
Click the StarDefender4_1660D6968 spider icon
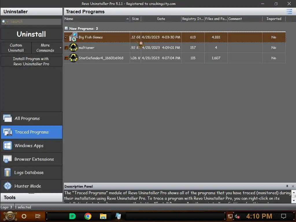pyautogui.click(x=73, y=58)
